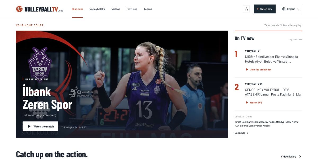The height and width of the screenshot is (162, 318).
Task: Click the Join the broadcast link
Action: (x=260, y=69)
